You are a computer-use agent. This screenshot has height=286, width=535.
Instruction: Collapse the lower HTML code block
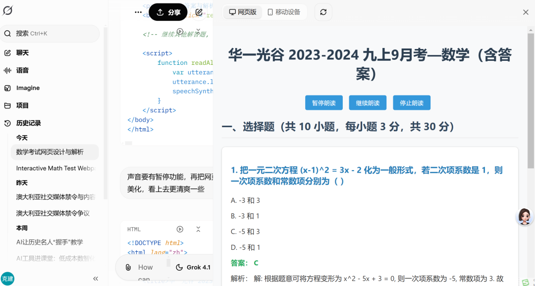tap(198, 229)
